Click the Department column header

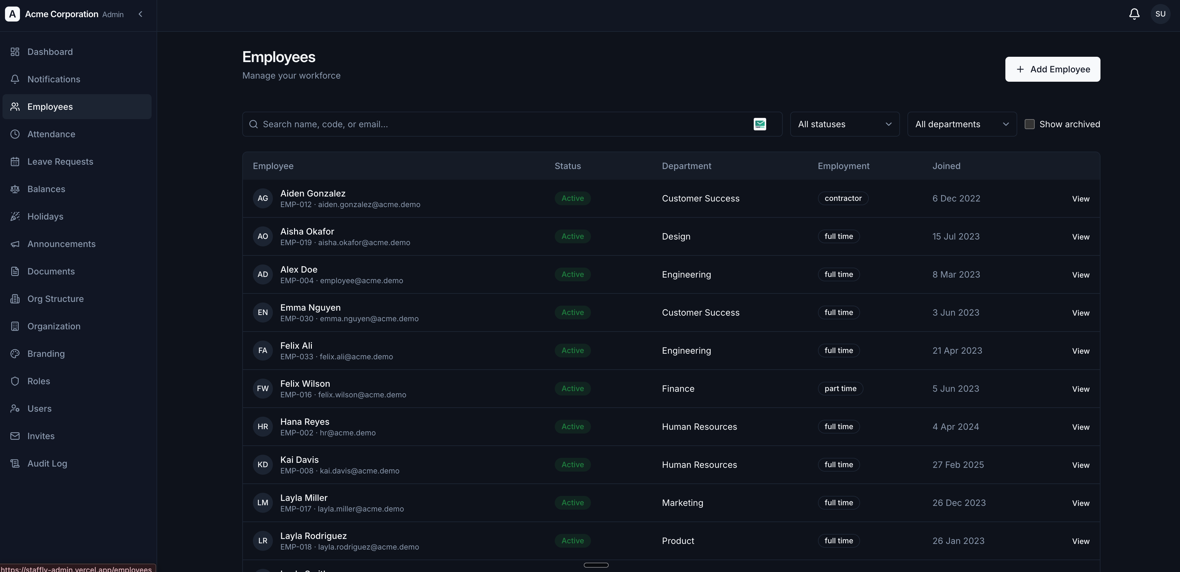[686, 166]
